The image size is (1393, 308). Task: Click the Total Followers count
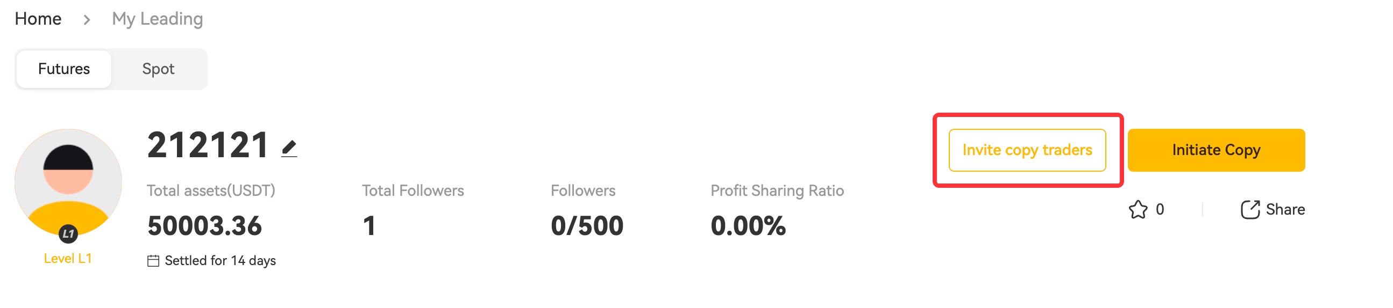pyautogui.click(x=369, y=225)
